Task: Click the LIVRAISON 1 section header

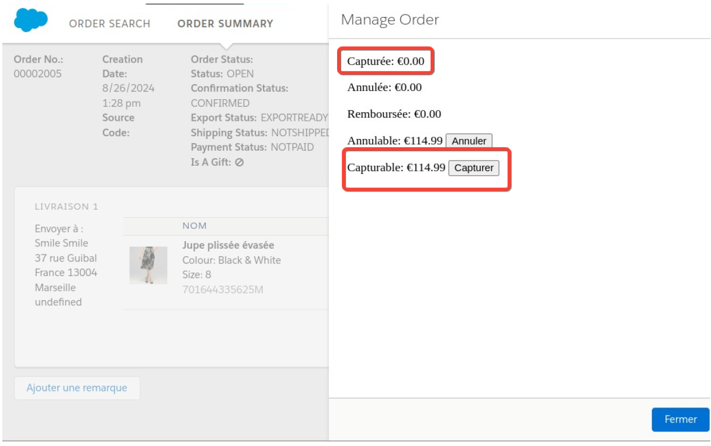Action: pos(67,207)
